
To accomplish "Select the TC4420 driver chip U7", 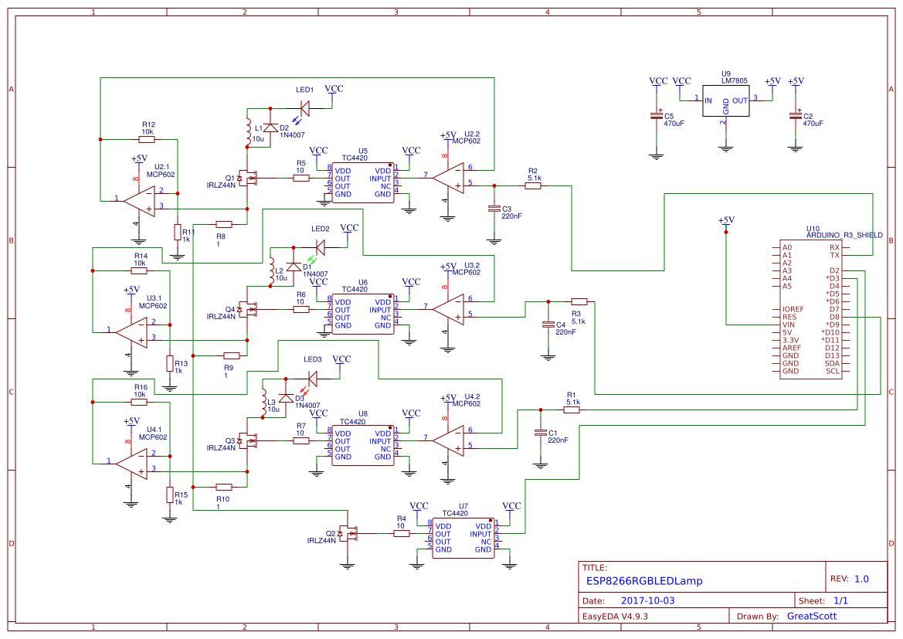I will (x=463, y=538).
